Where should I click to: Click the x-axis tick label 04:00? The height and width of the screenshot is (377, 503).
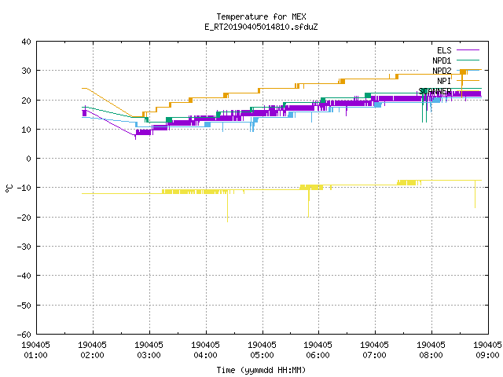[205, 355]
